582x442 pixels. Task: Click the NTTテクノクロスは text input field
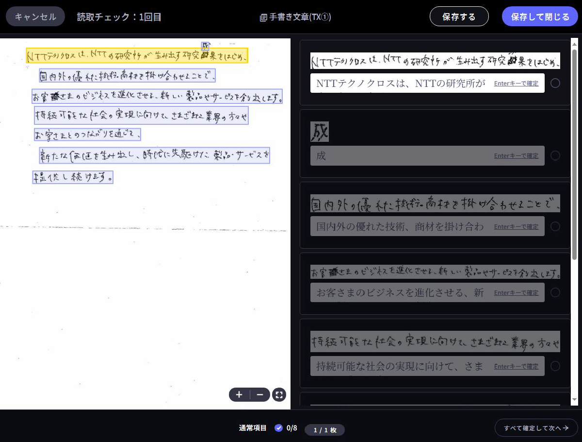[427, 83]
